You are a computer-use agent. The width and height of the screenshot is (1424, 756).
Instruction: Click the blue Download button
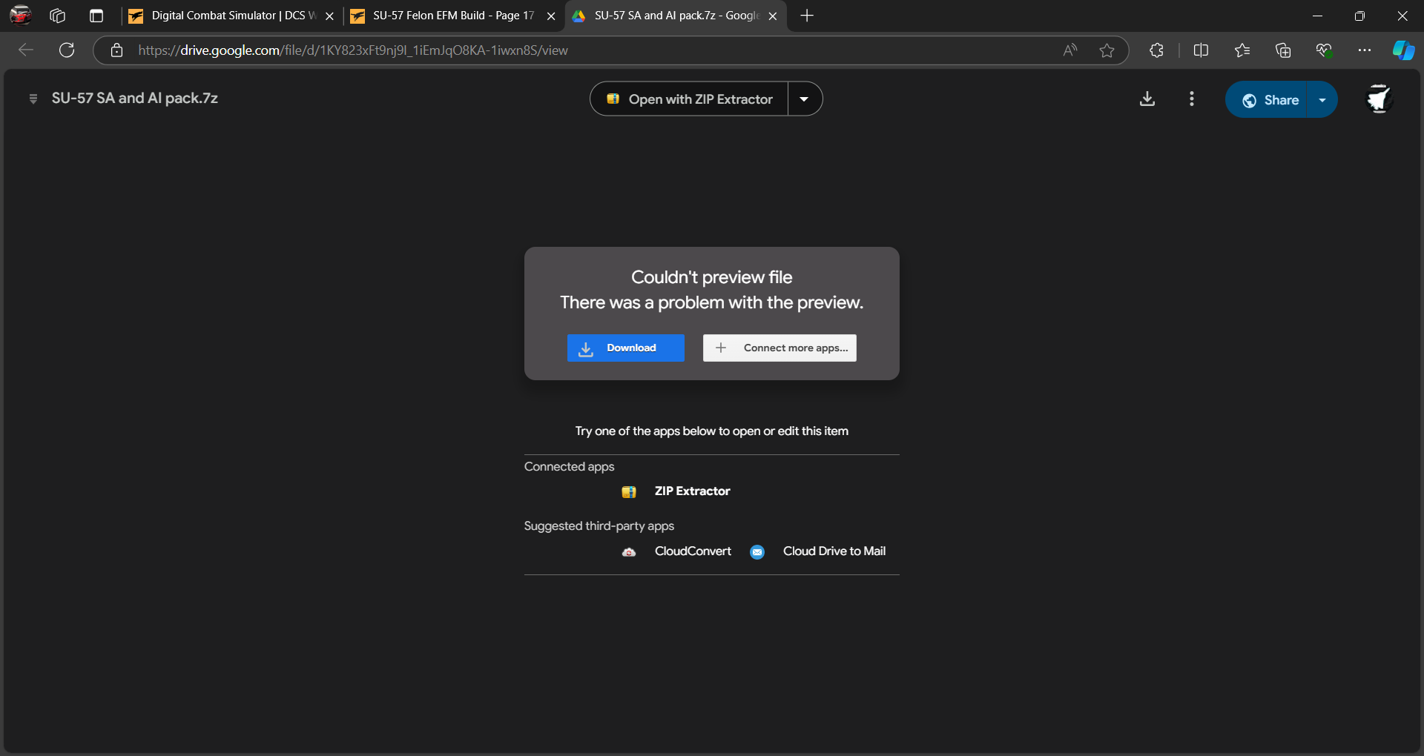626,348
